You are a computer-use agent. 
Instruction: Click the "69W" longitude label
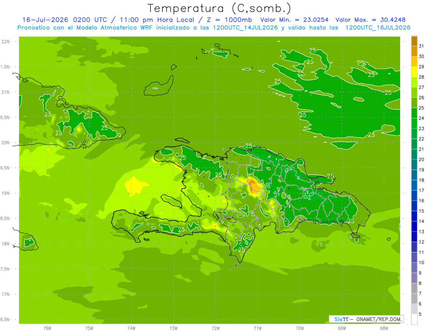point(342,328)
